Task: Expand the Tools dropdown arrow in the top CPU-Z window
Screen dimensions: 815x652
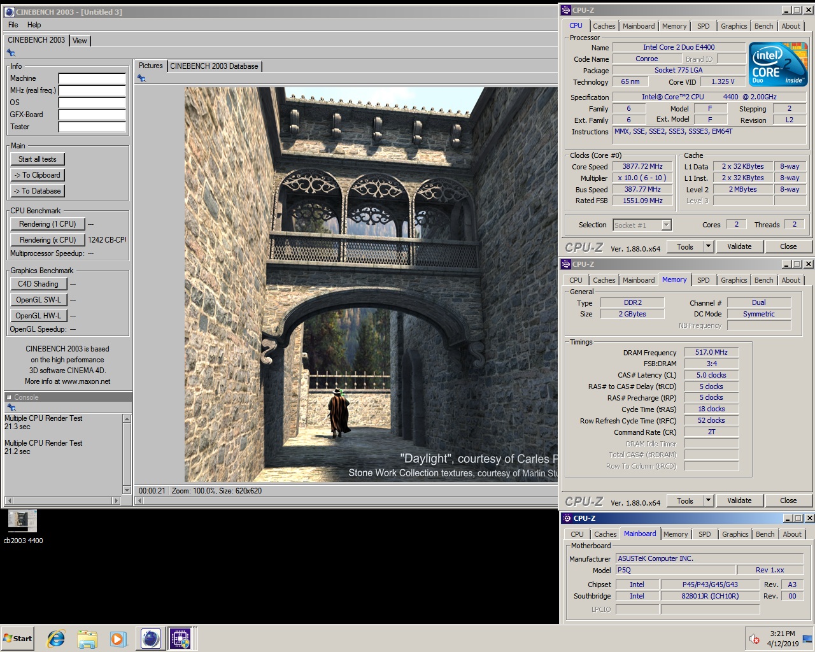Action: pos(708,246)
